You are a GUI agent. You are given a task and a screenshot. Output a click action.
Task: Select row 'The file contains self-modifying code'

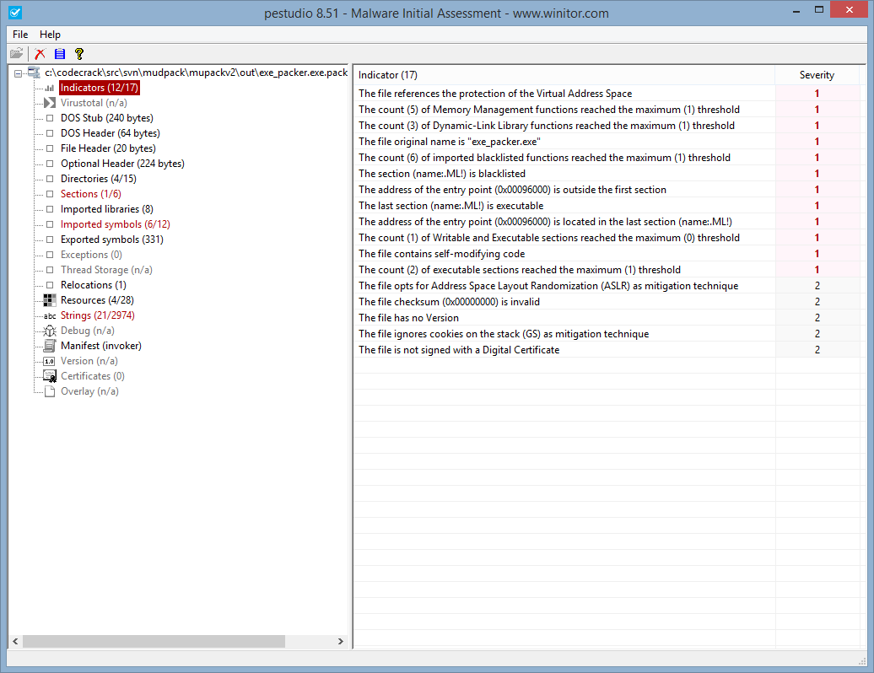pos(607,254)
